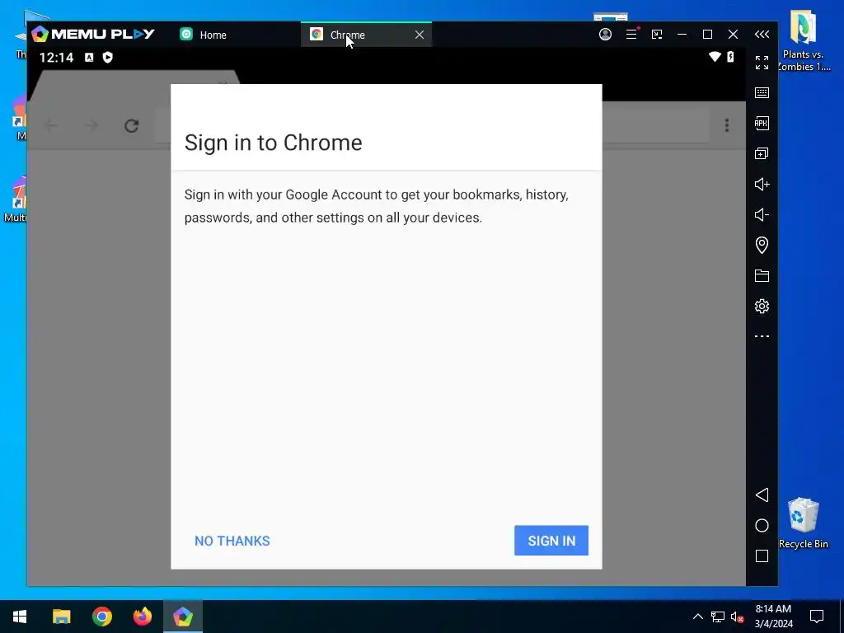Select Plants vs. Zombies desktop shortcut
The image size is (844, 633).
point(803,41)
